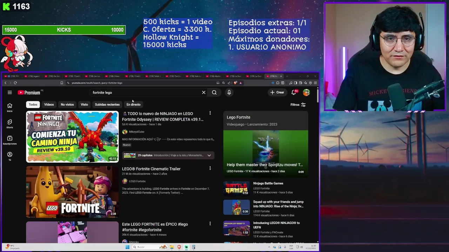Open the Filtros search filters
Screen dimensions: 449x252
tap(298, 105)
